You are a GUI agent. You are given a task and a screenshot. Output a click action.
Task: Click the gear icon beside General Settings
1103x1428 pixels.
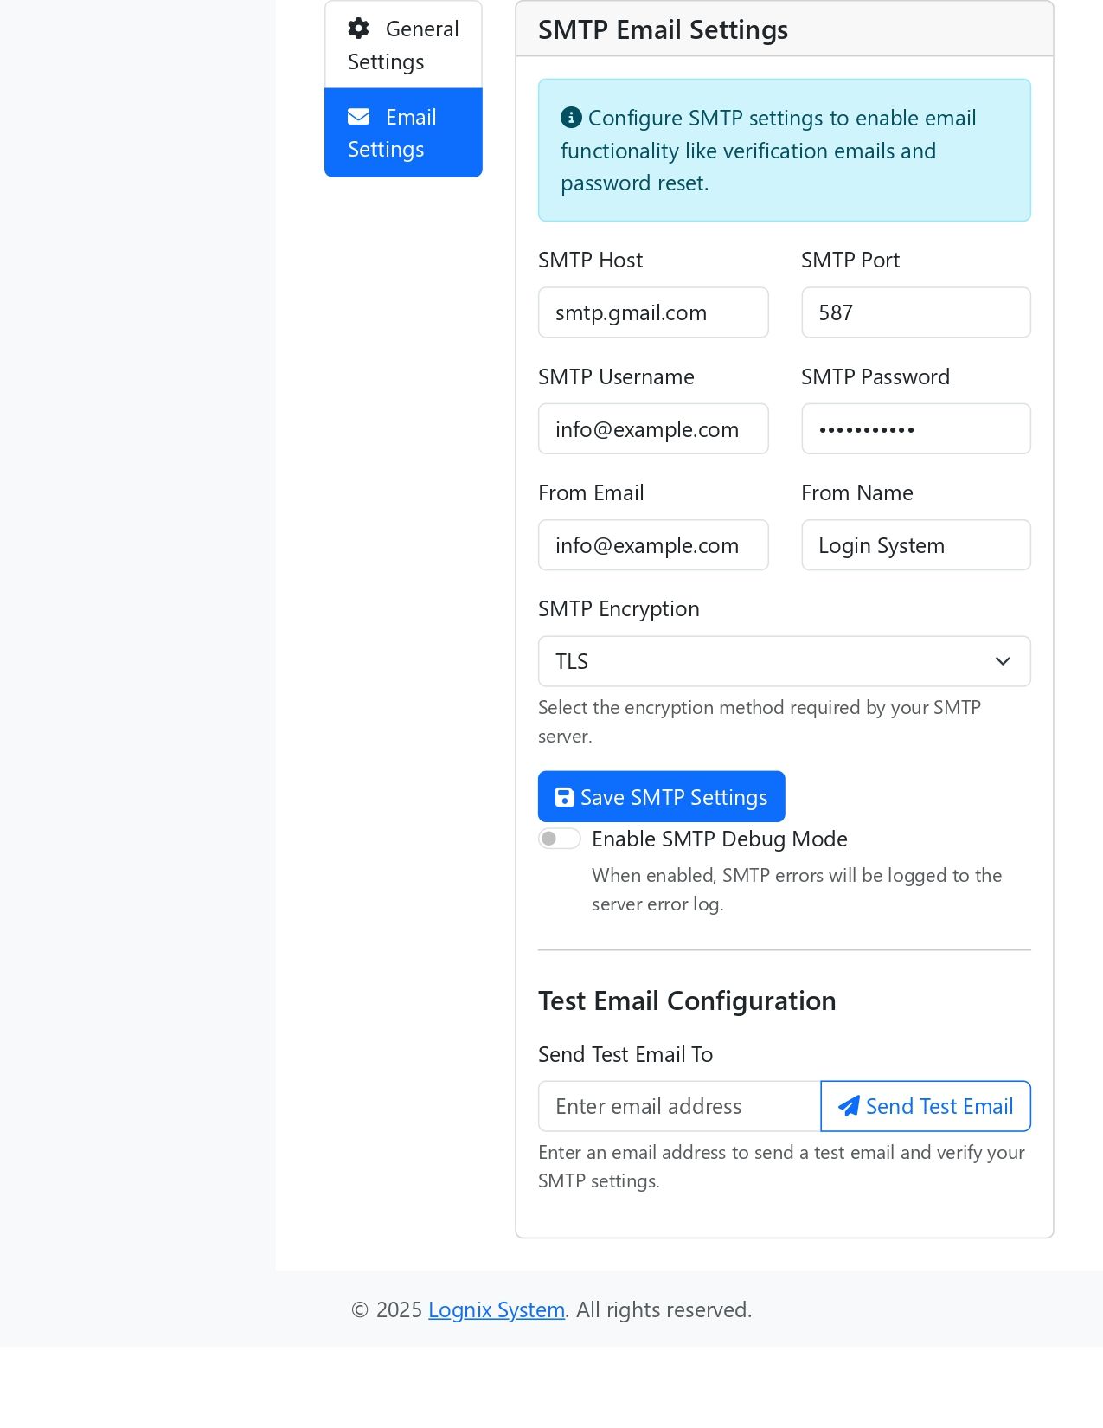tap(358, 29)
